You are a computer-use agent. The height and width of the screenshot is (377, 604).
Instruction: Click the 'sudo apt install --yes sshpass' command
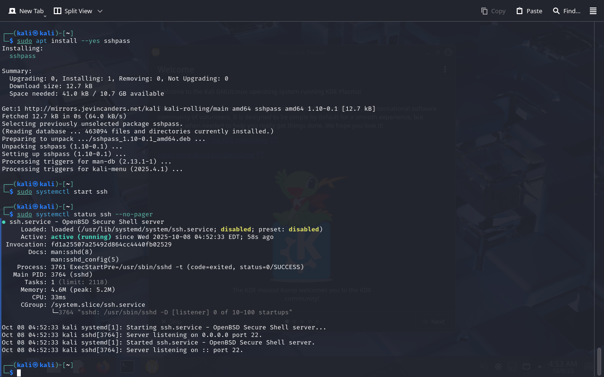(73, 41)
